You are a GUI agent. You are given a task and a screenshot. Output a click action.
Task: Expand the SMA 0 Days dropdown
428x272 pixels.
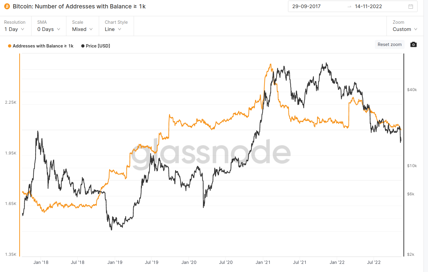pyautogui.click(x=49, y=29)
